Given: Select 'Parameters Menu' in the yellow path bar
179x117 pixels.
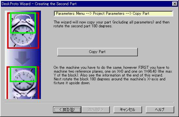Looking at the screenshot, I should click(70, 14).
